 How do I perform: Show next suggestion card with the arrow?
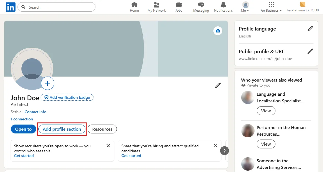(225, 150)
